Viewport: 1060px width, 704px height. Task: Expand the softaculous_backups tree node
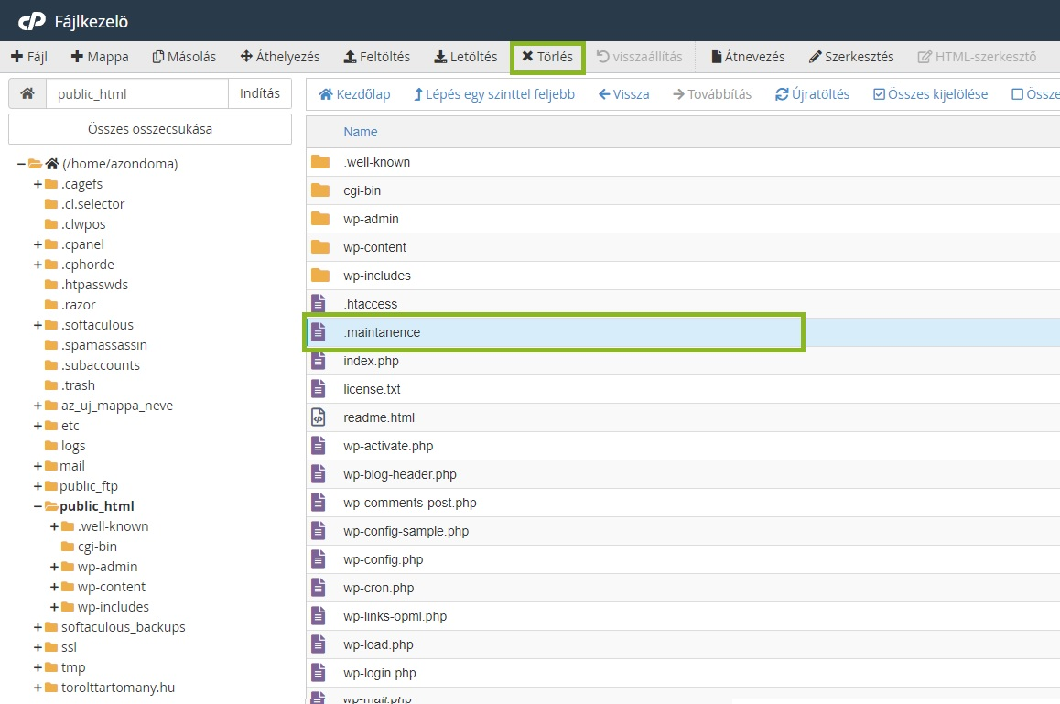click(x=38, y=627)
